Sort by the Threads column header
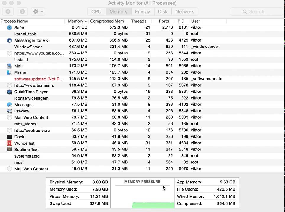The image size is (285, 212). coord(140,21)
